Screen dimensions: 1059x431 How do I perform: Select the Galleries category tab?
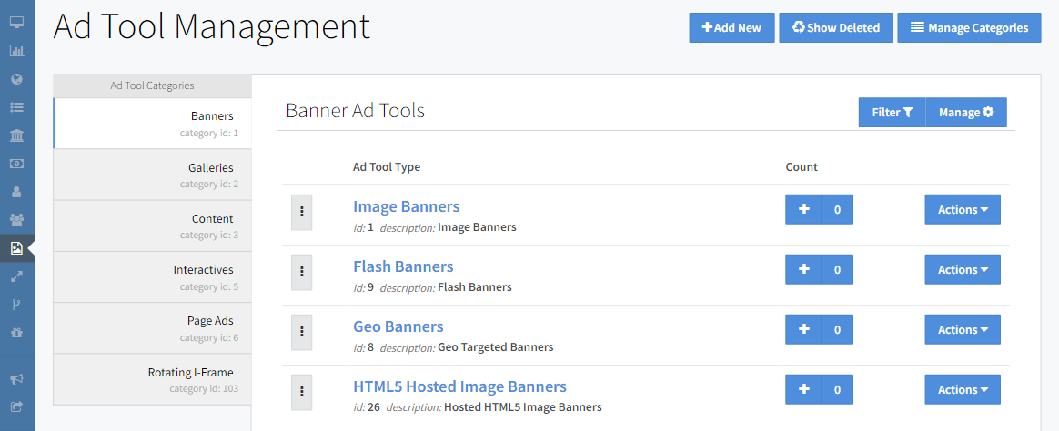click(153, 175)
